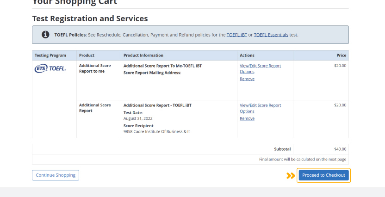Click '9858 Cadre Institute Of Business & It'
The height and width of the screenshot is (197, 385).
157,131
